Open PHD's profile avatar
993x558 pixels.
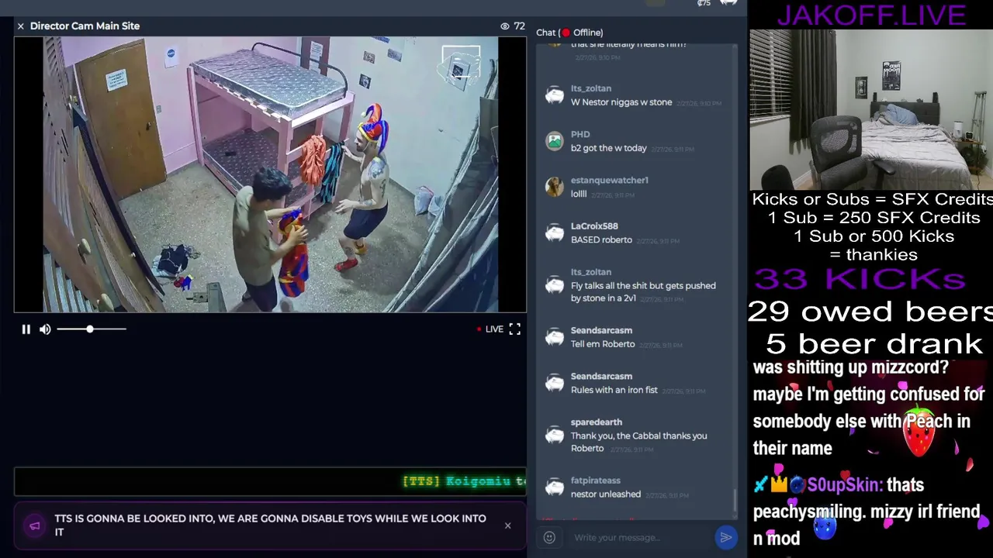pyautogui.click(x=554, y=141)
